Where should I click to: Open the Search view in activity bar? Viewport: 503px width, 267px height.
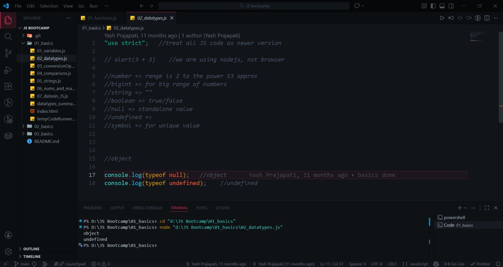8,36
